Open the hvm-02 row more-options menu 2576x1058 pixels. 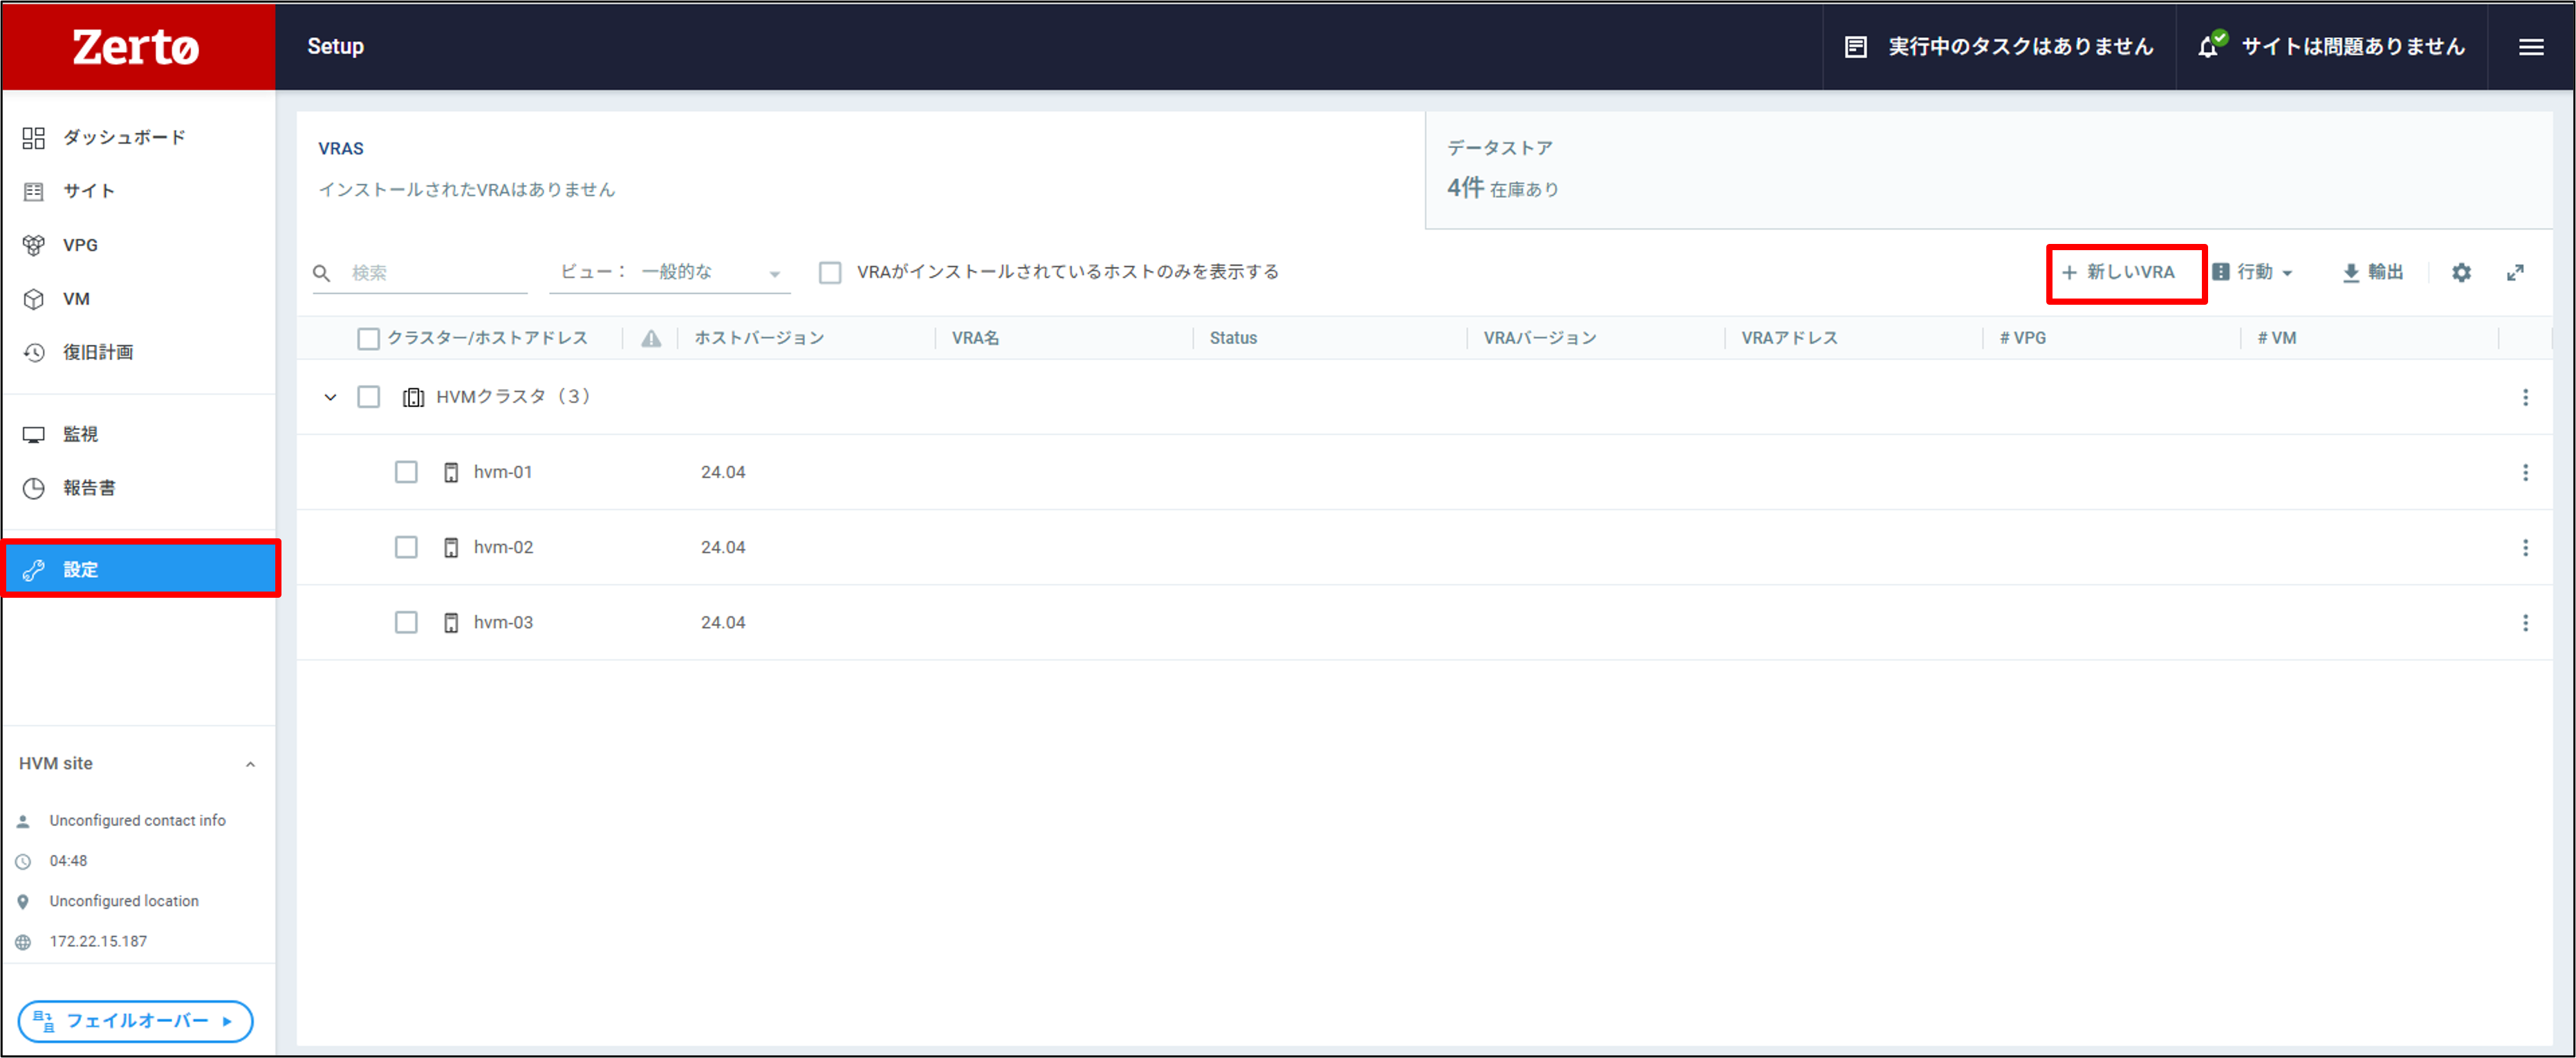pos(2525,547)
